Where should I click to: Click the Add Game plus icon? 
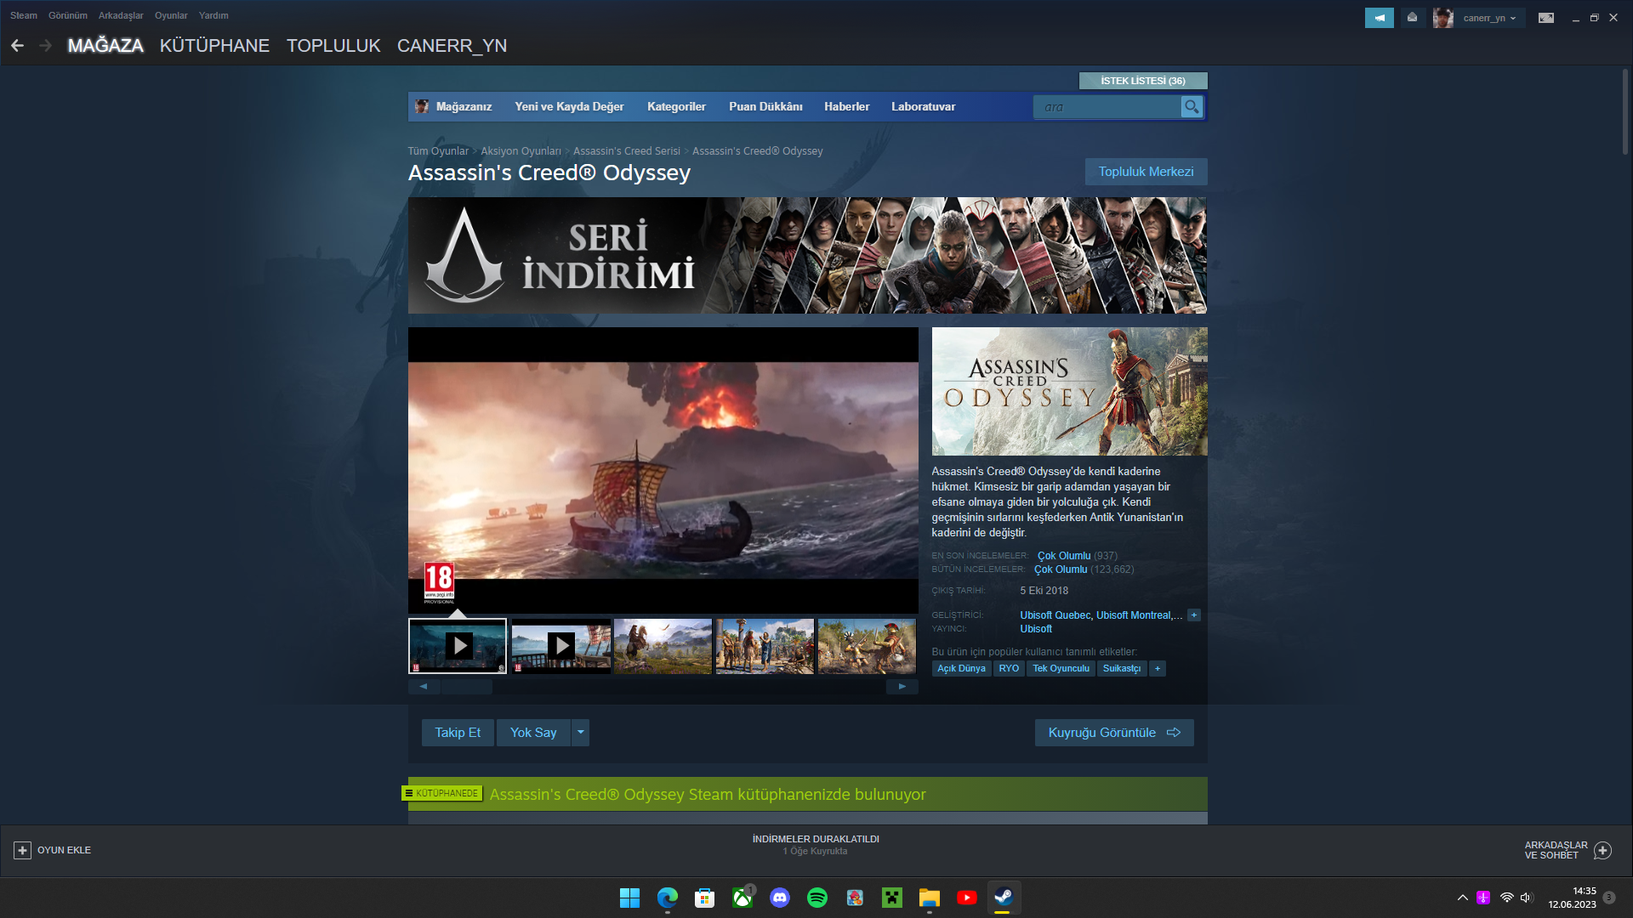pyautogui.click(x=23, y=850)
